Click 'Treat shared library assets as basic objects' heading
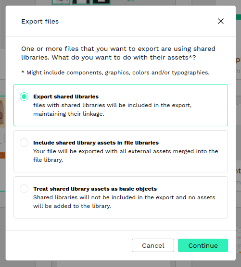Screen dimensions: 241x267 click(x=95, y=189)
